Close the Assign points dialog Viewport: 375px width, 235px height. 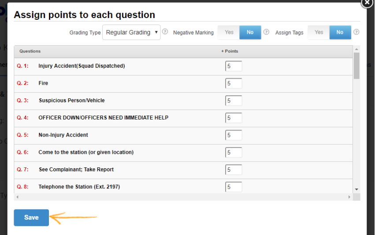pos(367,3)
